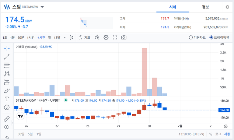Select the pattern drawing tool
The width and height of the screenshot is (234, 140).
[x=7, y=74]
